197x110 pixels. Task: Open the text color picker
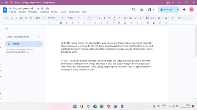click(114, 18)
